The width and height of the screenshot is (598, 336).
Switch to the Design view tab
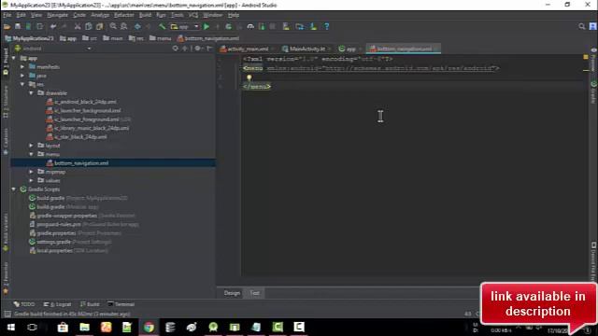(x=232, y=293)
